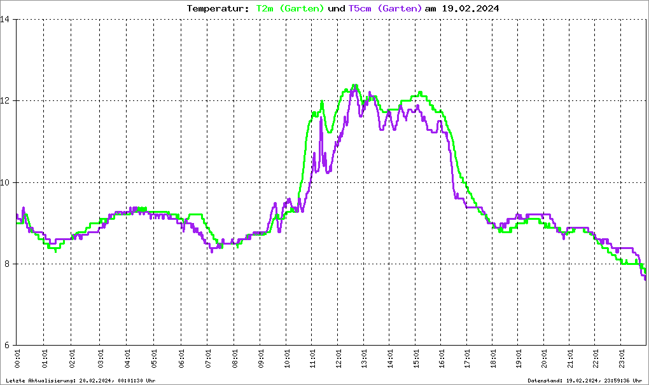Click the 'Temperatur:' title text

click(218, 8)
